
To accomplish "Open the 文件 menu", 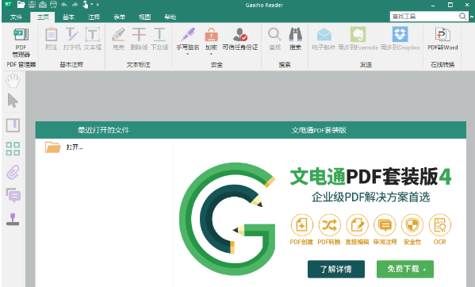I will pos(16,17).
